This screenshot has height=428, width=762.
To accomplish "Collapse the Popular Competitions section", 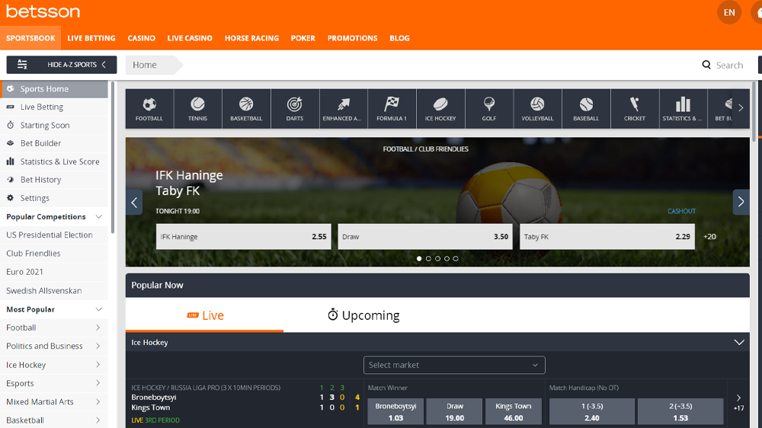I will 98,217.
